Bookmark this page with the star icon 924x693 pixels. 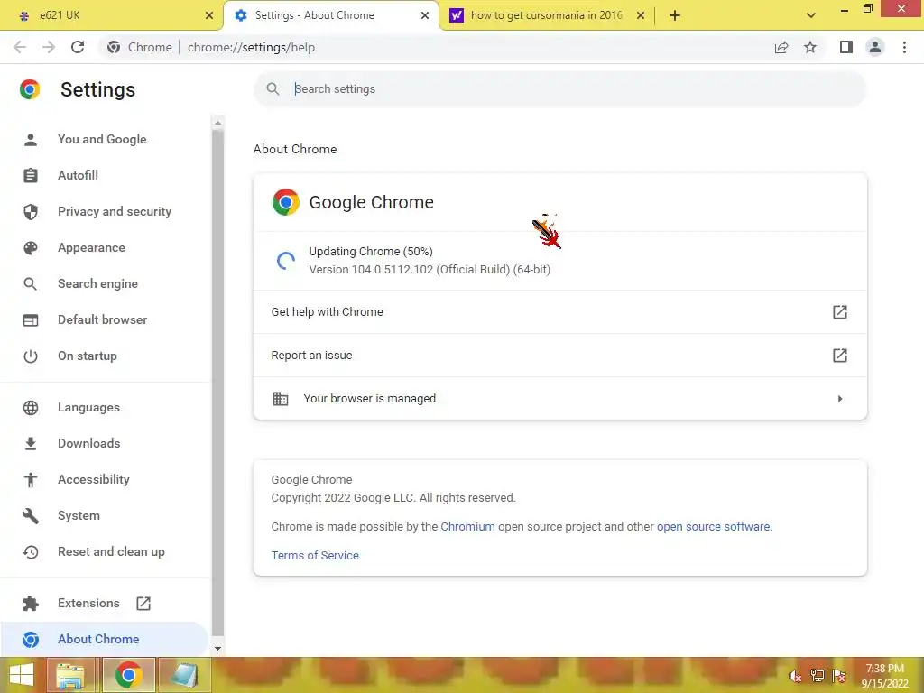[810, 47]
